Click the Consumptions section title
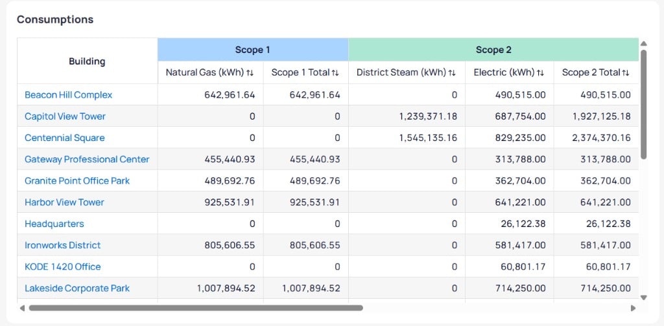664x326 pixels. pyautogui.click(x=55, y=19)
